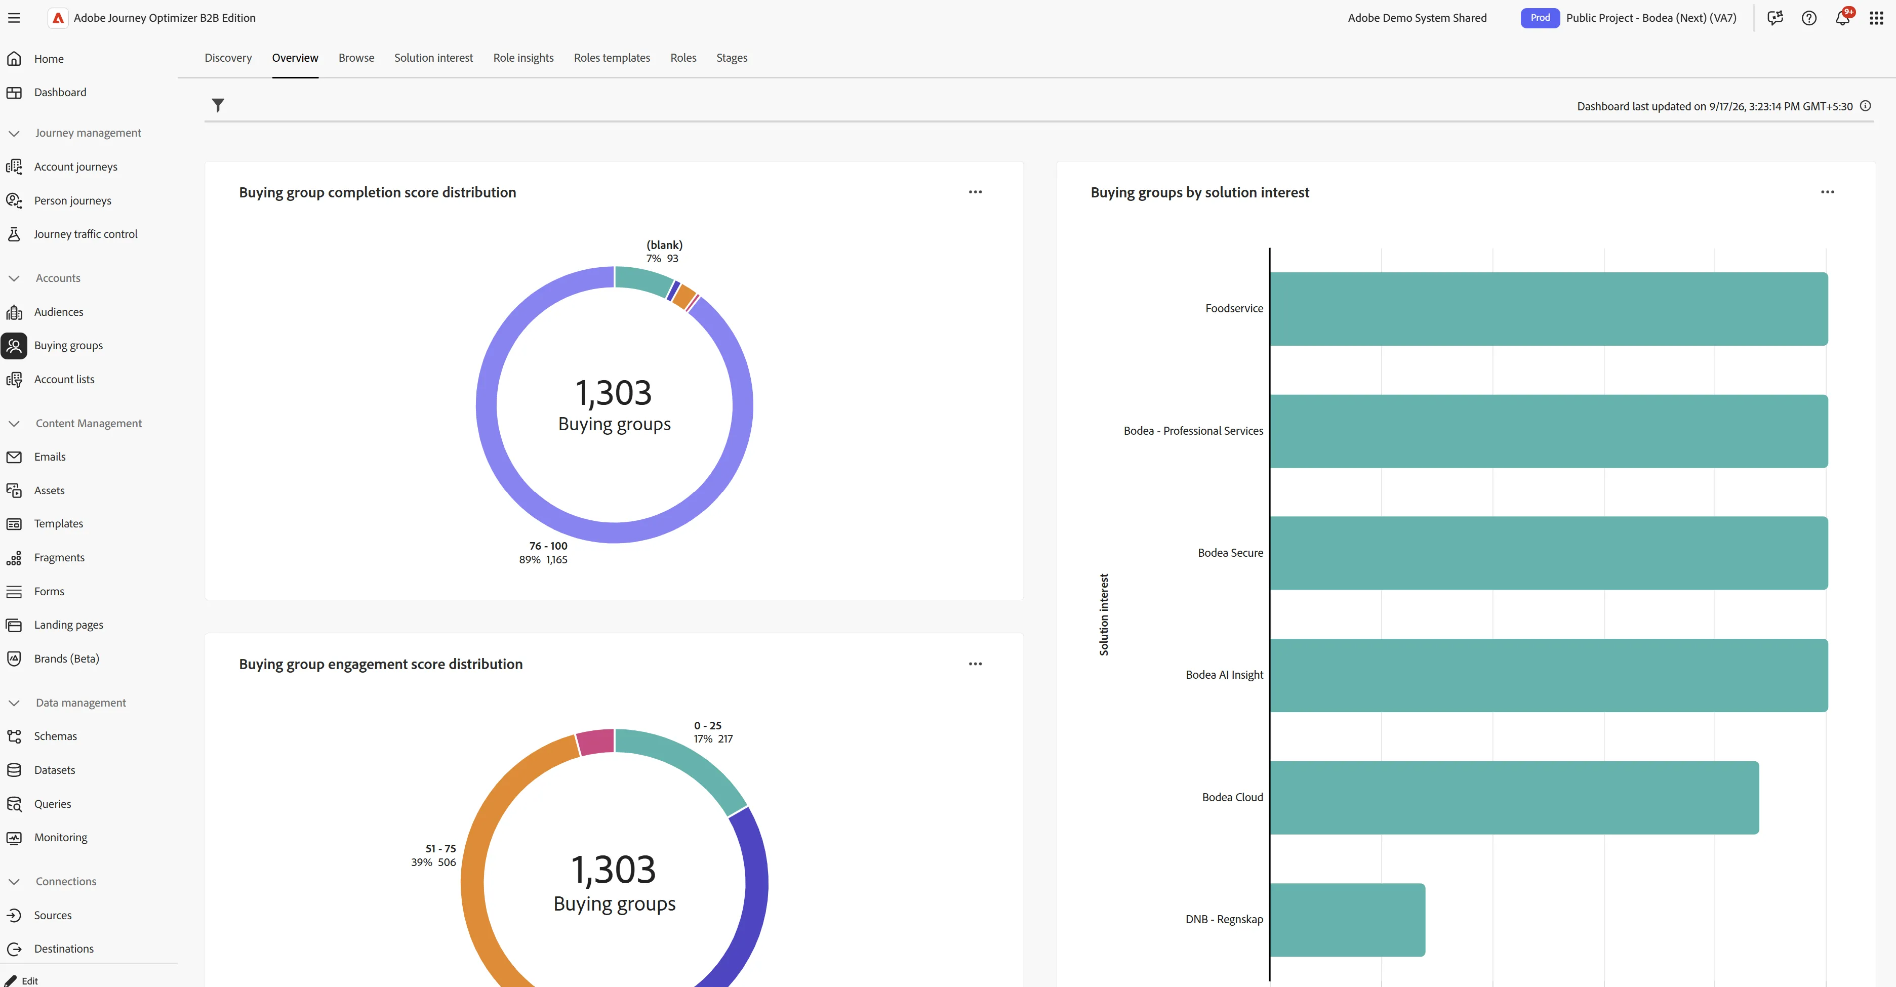The height and width of the screenshot is (987, 1896).
Task: Collapse the Connections section
Action: tap(14, 882)
